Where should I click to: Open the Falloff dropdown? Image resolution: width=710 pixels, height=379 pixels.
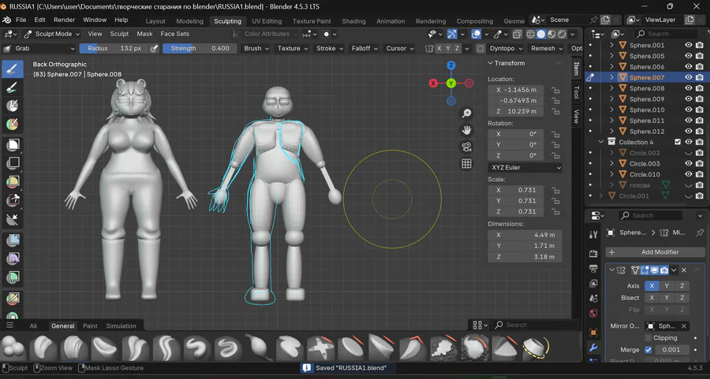tap(364, 48)
